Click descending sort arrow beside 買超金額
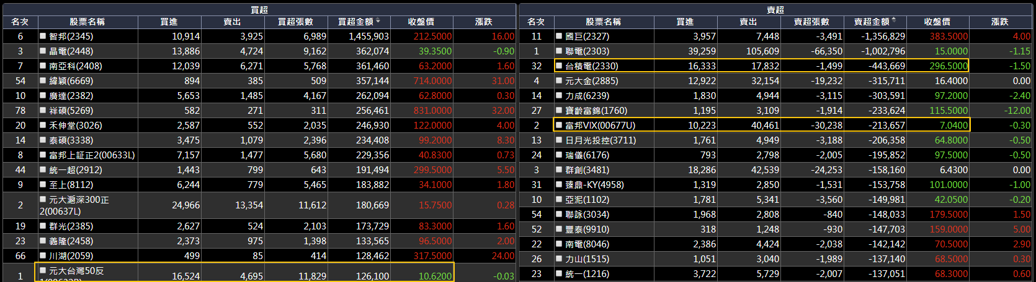The height and width of the screenshot is (282, 1036). 378,20
